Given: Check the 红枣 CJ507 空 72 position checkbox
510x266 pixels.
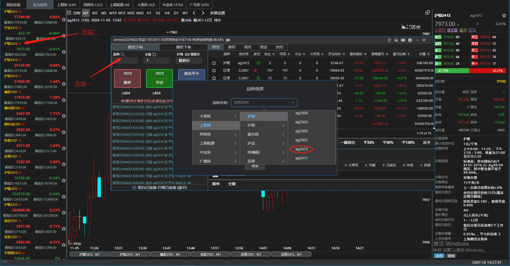Looking at the screenshot, I should pyautogui.click(x=214, y=78).
